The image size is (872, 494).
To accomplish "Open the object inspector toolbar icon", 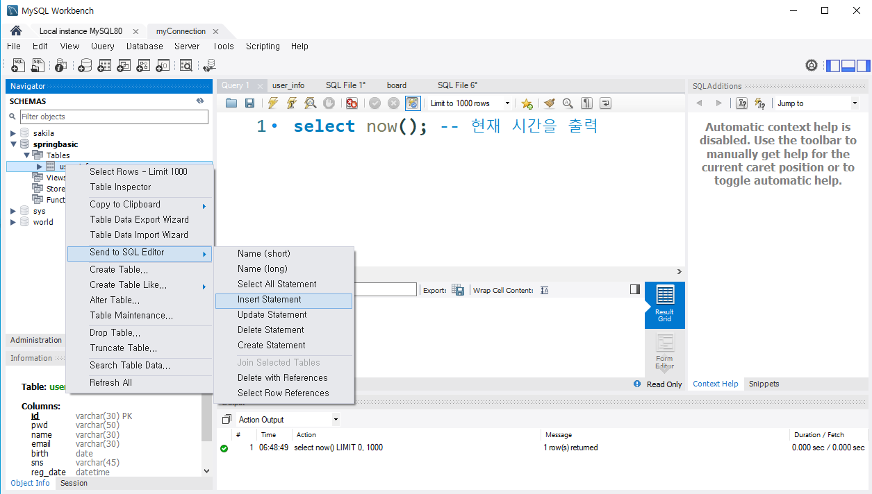I will (x=61, y=65).
